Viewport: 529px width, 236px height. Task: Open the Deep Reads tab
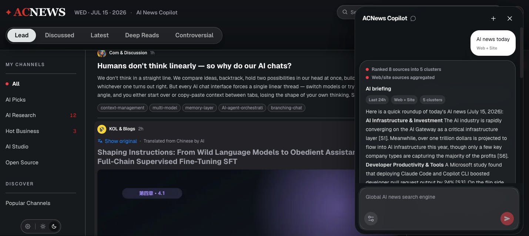click(142, 35)
